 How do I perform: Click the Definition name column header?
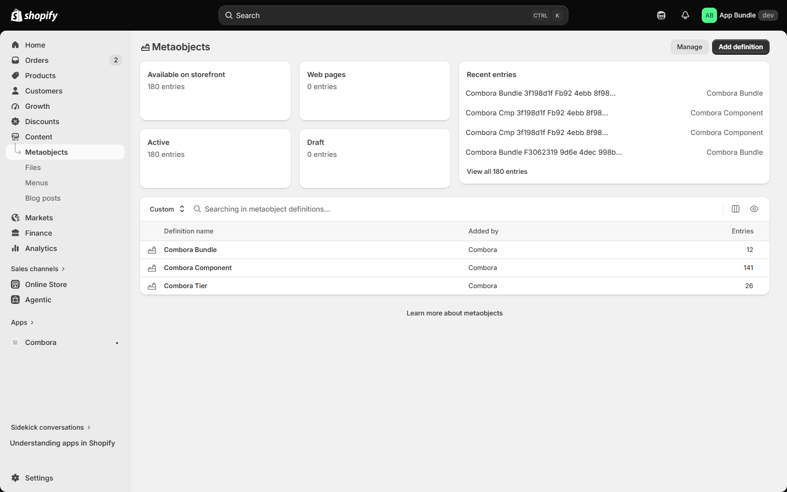tap(189, 231)
